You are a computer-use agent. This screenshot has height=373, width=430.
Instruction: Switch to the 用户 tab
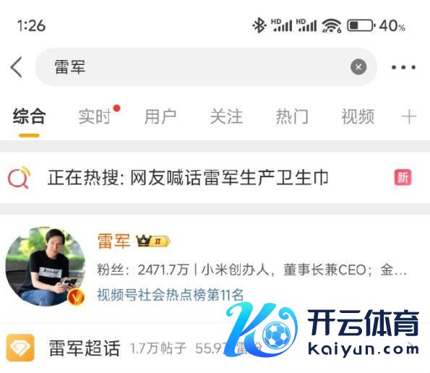(x=160, y=116)
